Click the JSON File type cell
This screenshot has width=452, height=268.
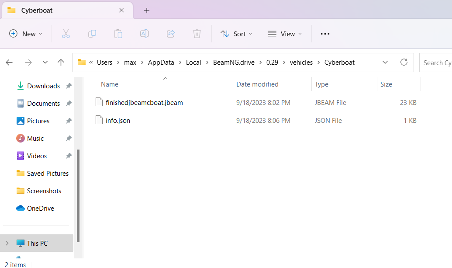pyautogui.click(x=328, y=120)
